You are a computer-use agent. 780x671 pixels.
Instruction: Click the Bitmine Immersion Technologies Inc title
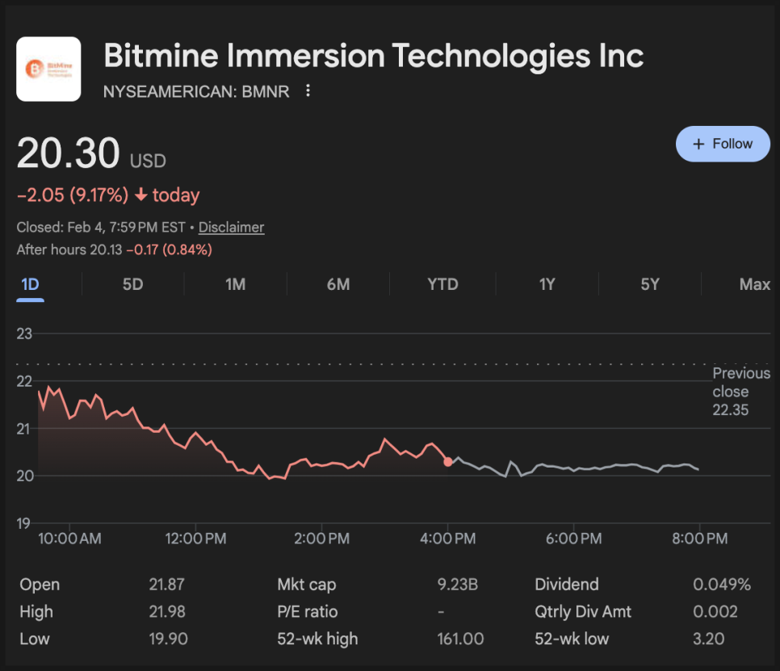click(x=373, y=56)
